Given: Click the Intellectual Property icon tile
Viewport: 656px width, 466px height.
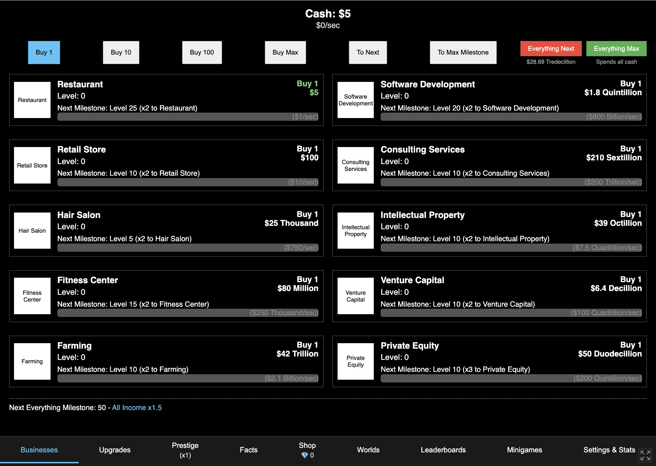Looking at the screenshot, I should 356,231.
